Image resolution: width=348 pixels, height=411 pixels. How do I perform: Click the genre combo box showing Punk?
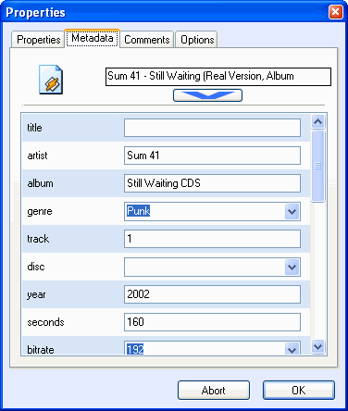(x=212, y=211)
